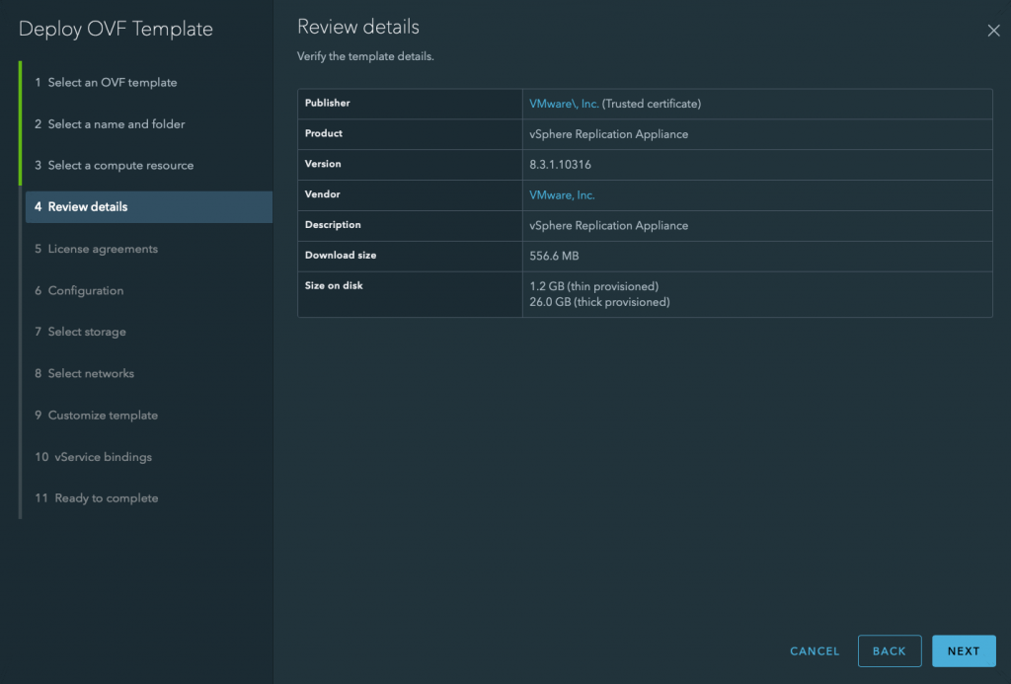
Task: Open step 8 Select networks
Action: pyautogui.click(x=85, y=373)
